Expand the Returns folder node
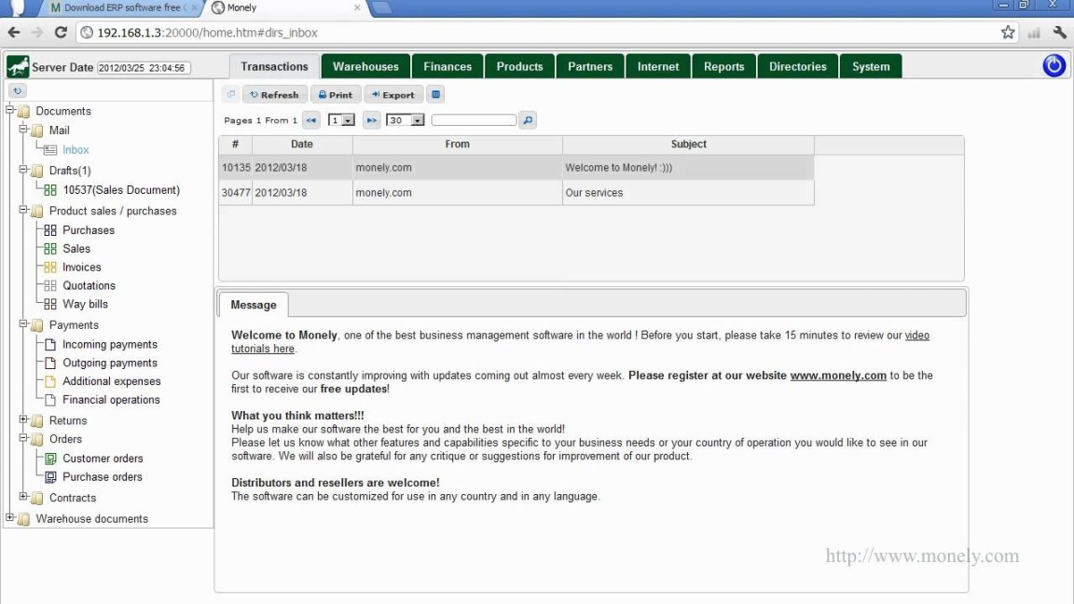The height and width of the screenshot is (604, 1074). click(23, 419)
